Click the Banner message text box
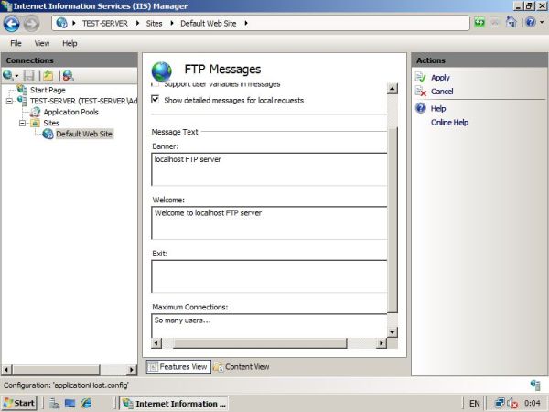Image resolution: width=549 pixels, height=412 pixels. pyautogui.click(x=269, y=169)
